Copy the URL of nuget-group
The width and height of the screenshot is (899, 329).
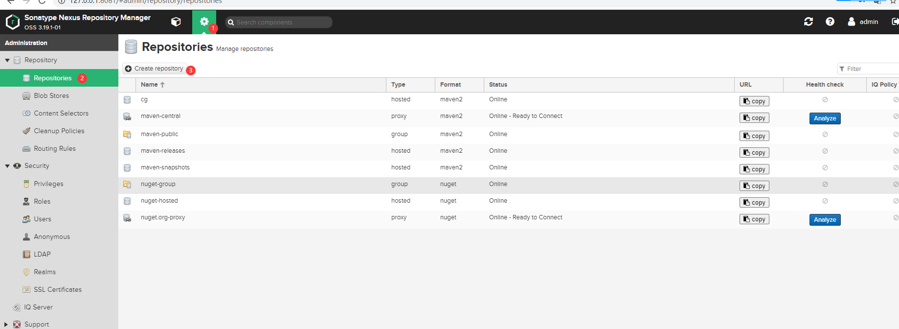pyautogui.click(x=754, y=186)
